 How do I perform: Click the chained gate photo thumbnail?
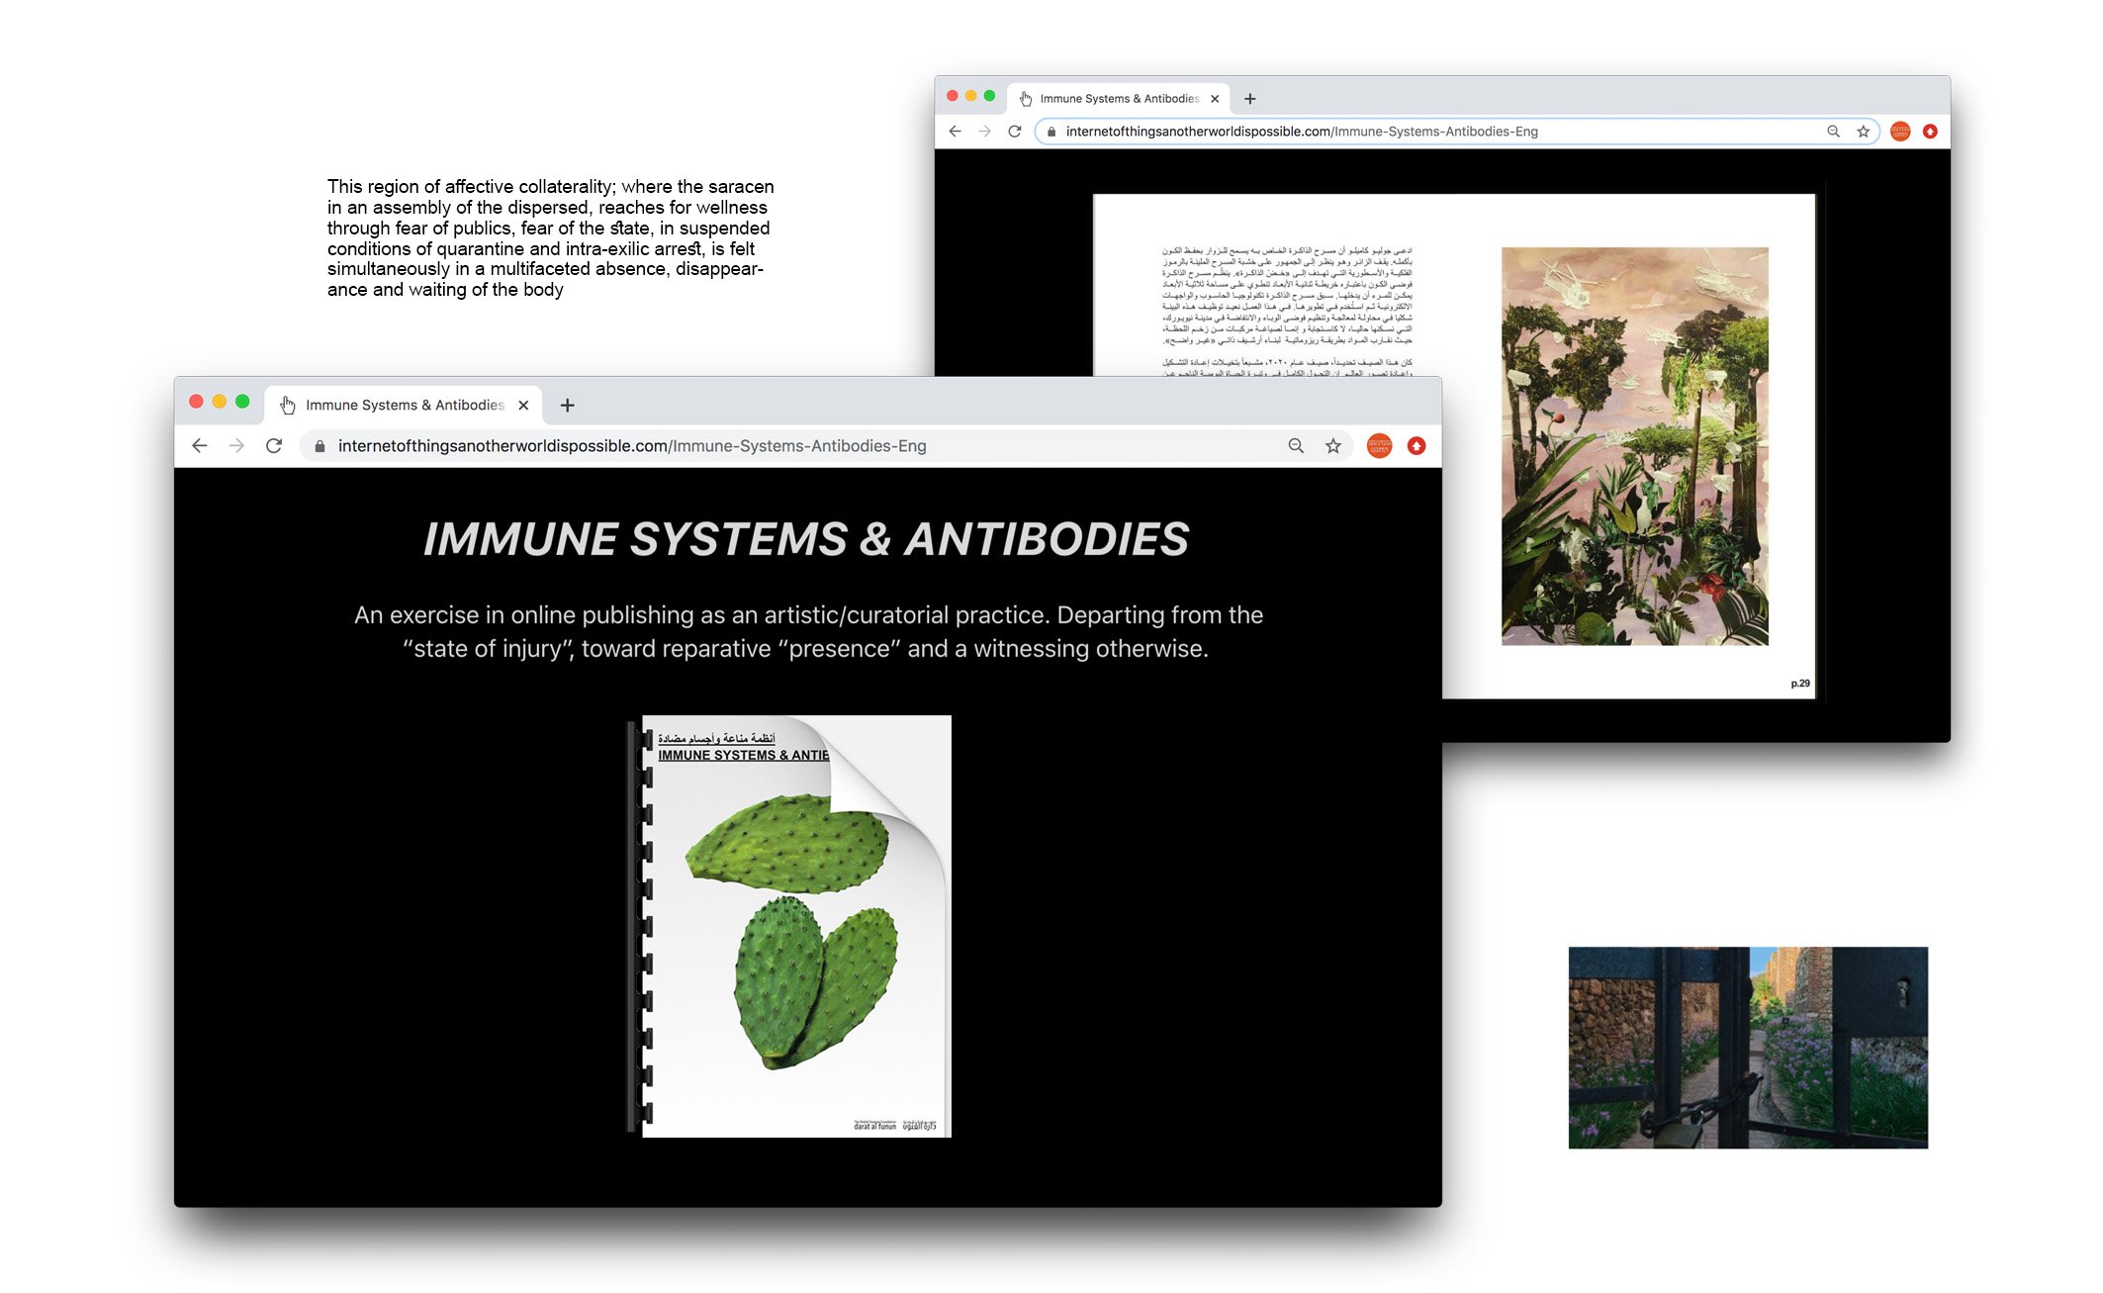(1747, 1047)
